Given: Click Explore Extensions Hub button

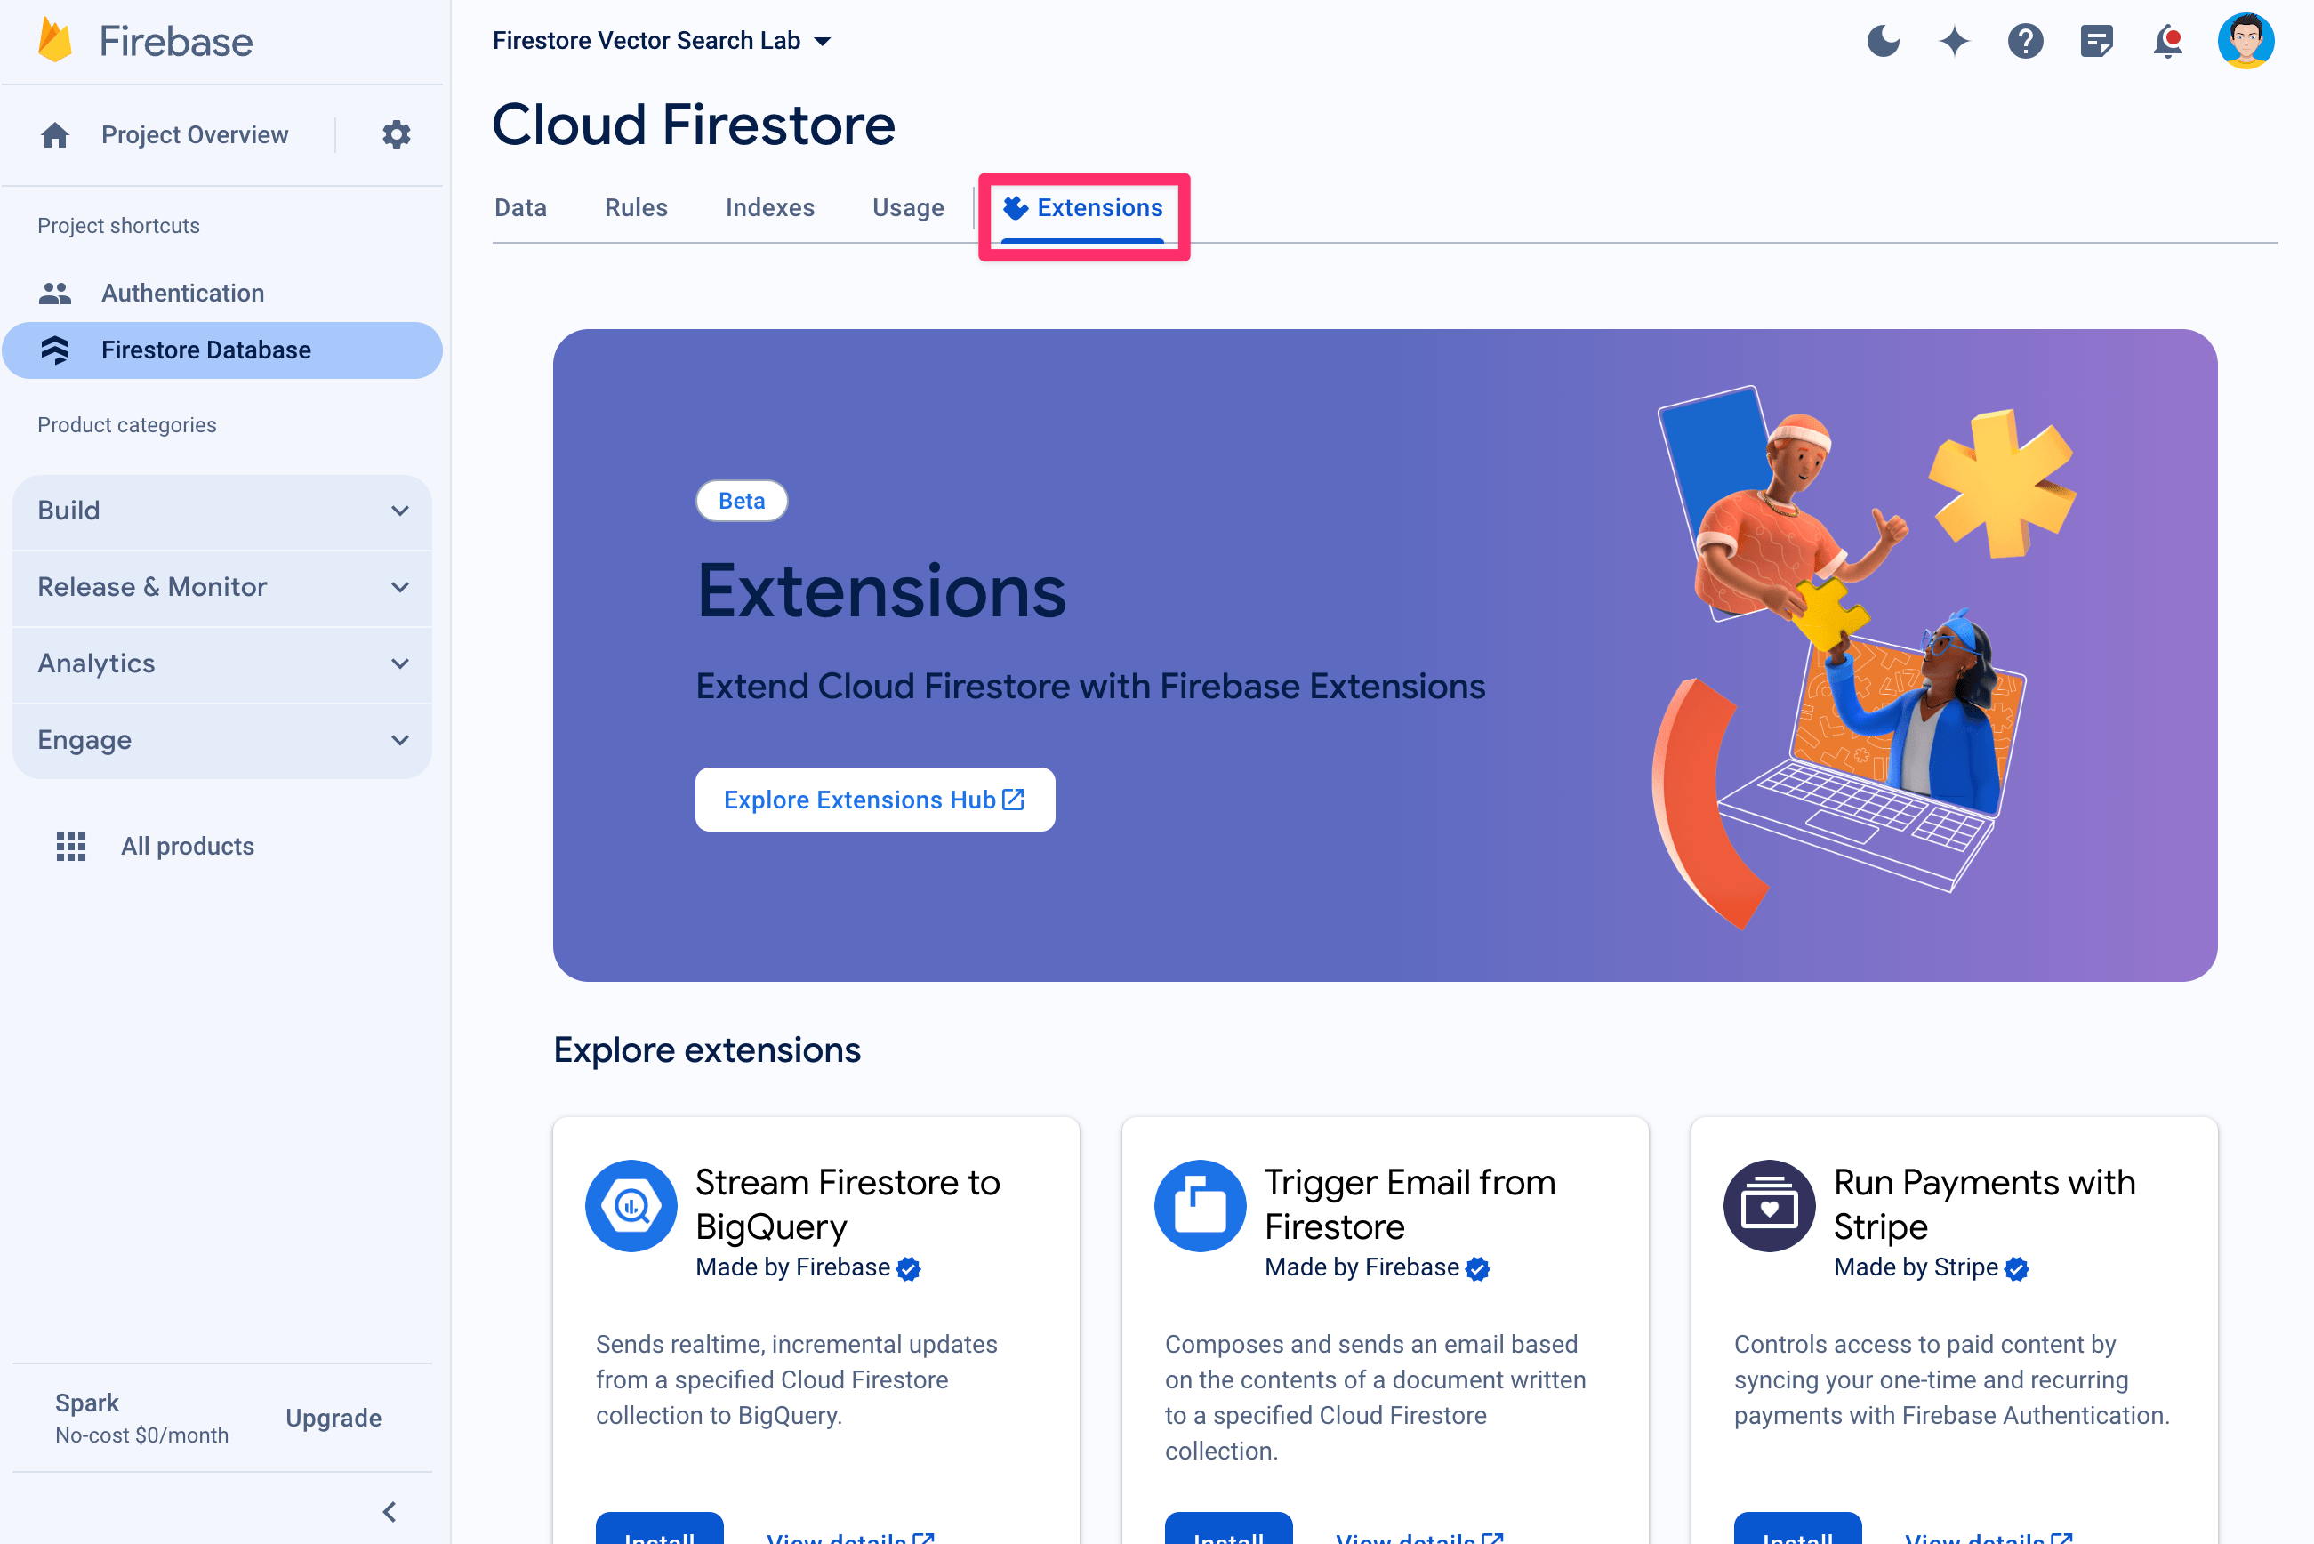Looking at the screenshot, I should point(875,800).
